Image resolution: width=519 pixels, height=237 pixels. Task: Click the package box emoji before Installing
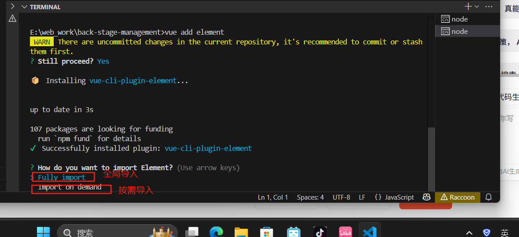coord(35,80)
